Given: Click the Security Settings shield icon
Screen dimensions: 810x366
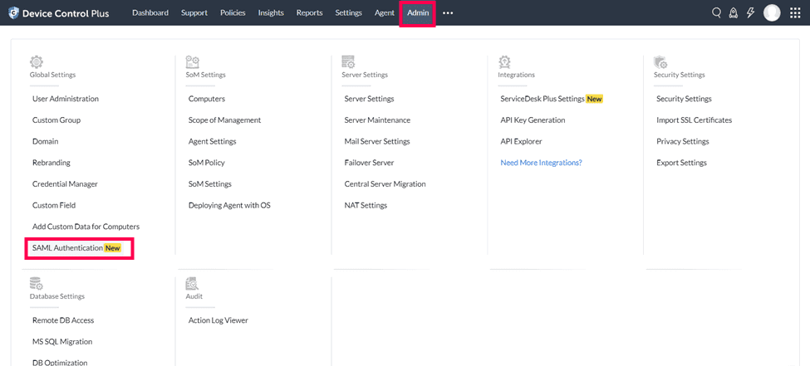Looking at the screenshot, I should 660,61.
